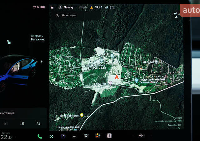Tap the teal crossed-arrows app icon in the dock
Image resolution: width=200 pixels, height=141 pixels.
[x=51, y=137]
